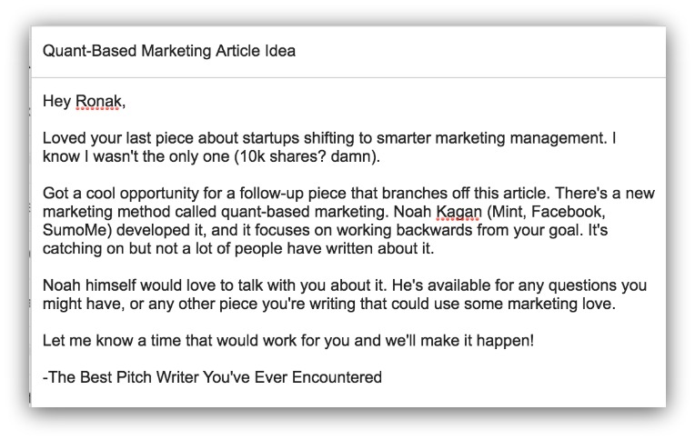Click the underlined name 'Kagan'
695x440 pixels.
tap(458, 212)
